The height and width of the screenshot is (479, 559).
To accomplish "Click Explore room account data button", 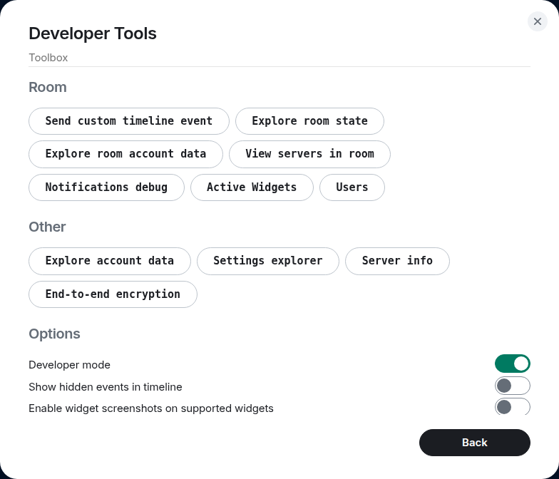I will [125, 154].
